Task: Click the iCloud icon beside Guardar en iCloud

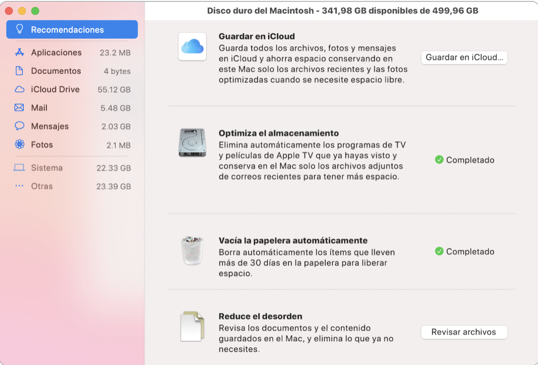Action: (x=192, y=47)
